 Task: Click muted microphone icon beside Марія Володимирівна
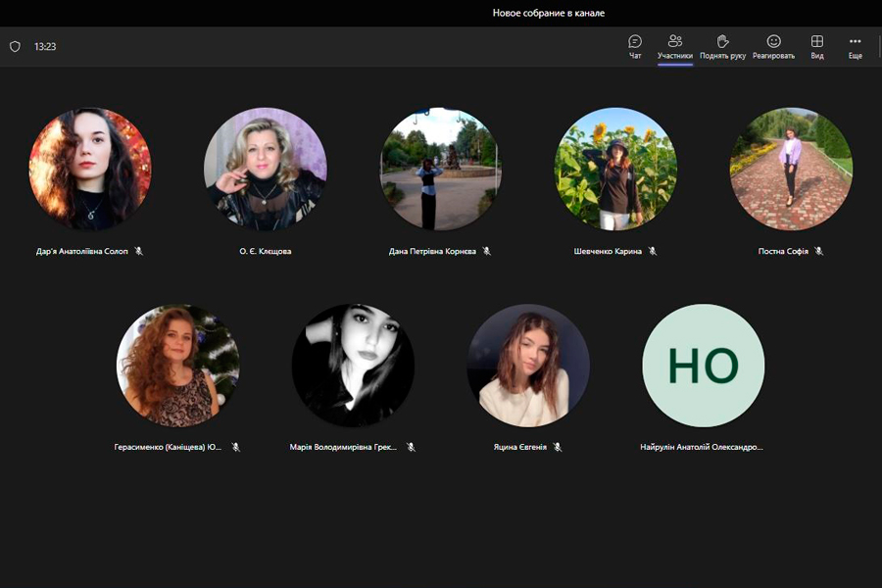point(412,447)
